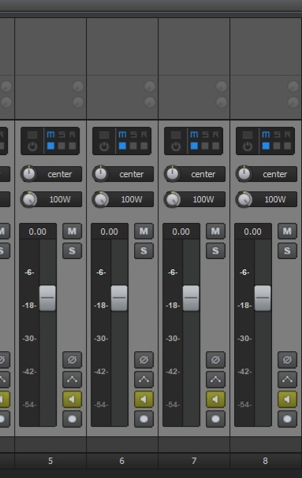302x478 pixels.
Task: Invert phase on track 7
Action: [x=215, y=360]
